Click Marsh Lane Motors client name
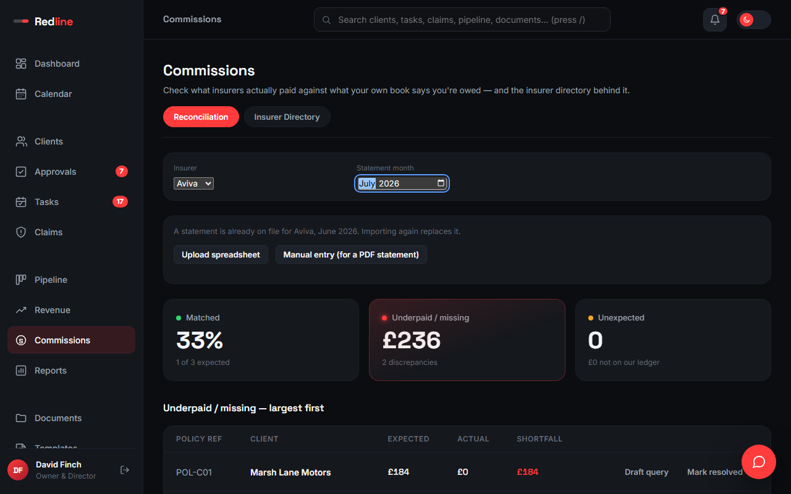Screen dimensions: 791x494 [290, 472]
